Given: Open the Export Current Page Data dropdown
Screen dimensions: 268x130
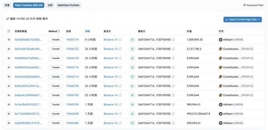Looking at the screenshot, I should tap(243, 20).
